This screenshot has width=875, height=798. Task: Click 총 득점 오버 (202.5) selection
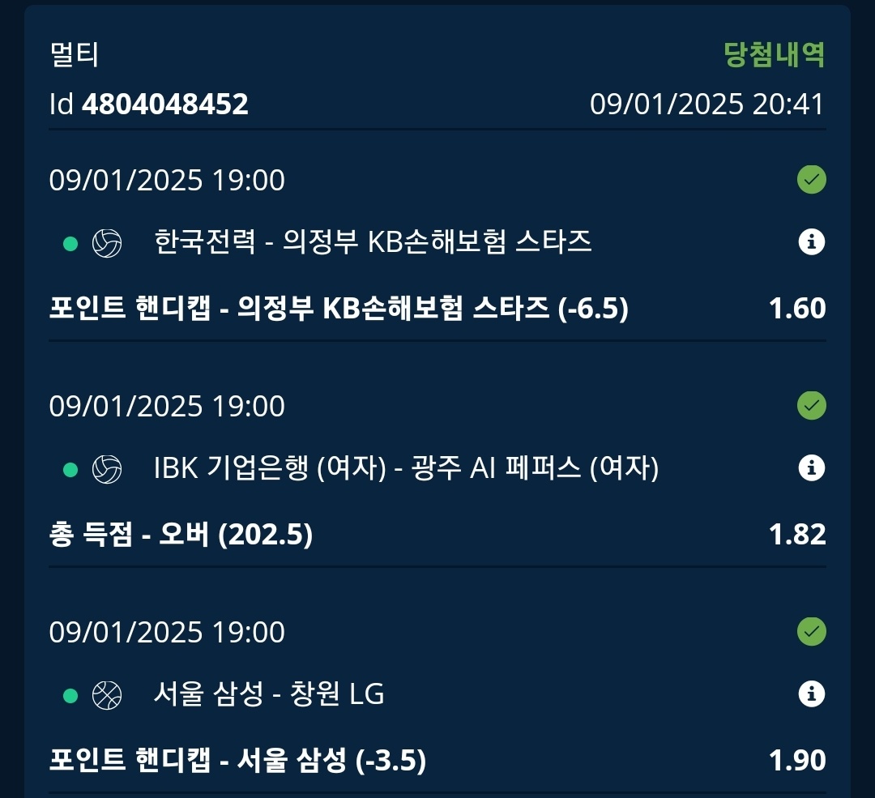tap(181, 535)
